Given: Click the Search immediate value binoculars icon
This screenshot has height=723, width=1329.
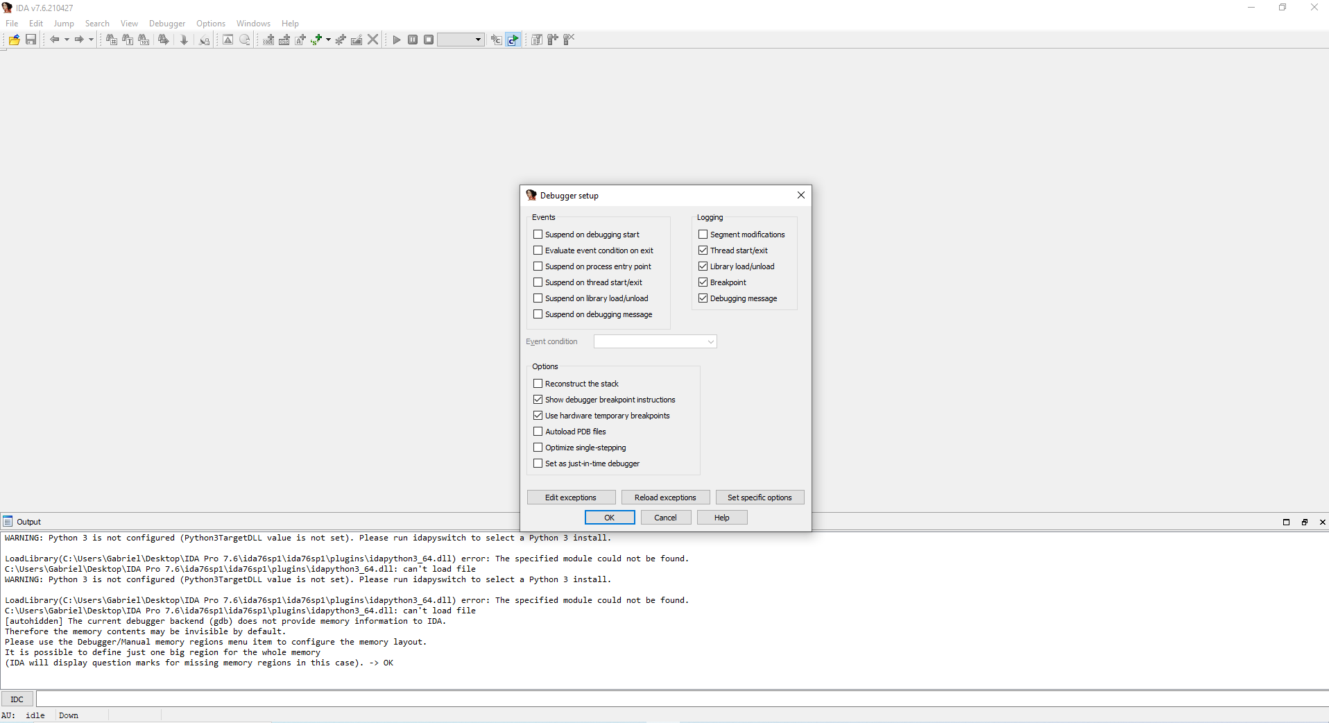Looking at the screenshot, I should pyautogui.click(x=111, y=40).
